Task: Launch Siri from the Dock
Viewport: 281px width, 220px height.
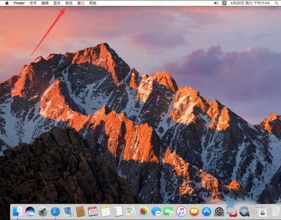Action: click(x=30, y=211)
